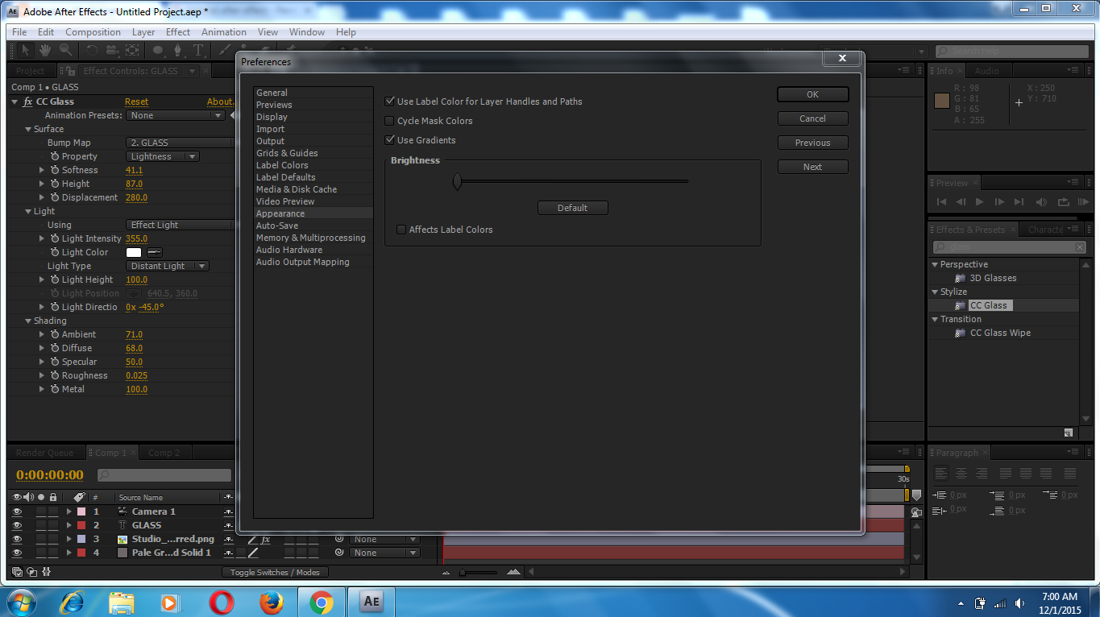Toggle stopwatch for Roughness property
This screenshot has height=617, width=1100.
pyautogui.click(x=55, y=375)
